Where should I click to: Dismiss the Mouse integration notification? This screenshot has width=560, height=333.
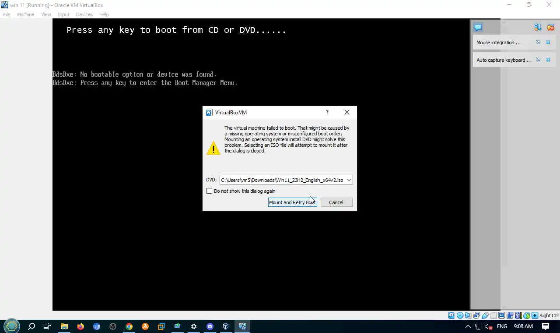(548, 43)
